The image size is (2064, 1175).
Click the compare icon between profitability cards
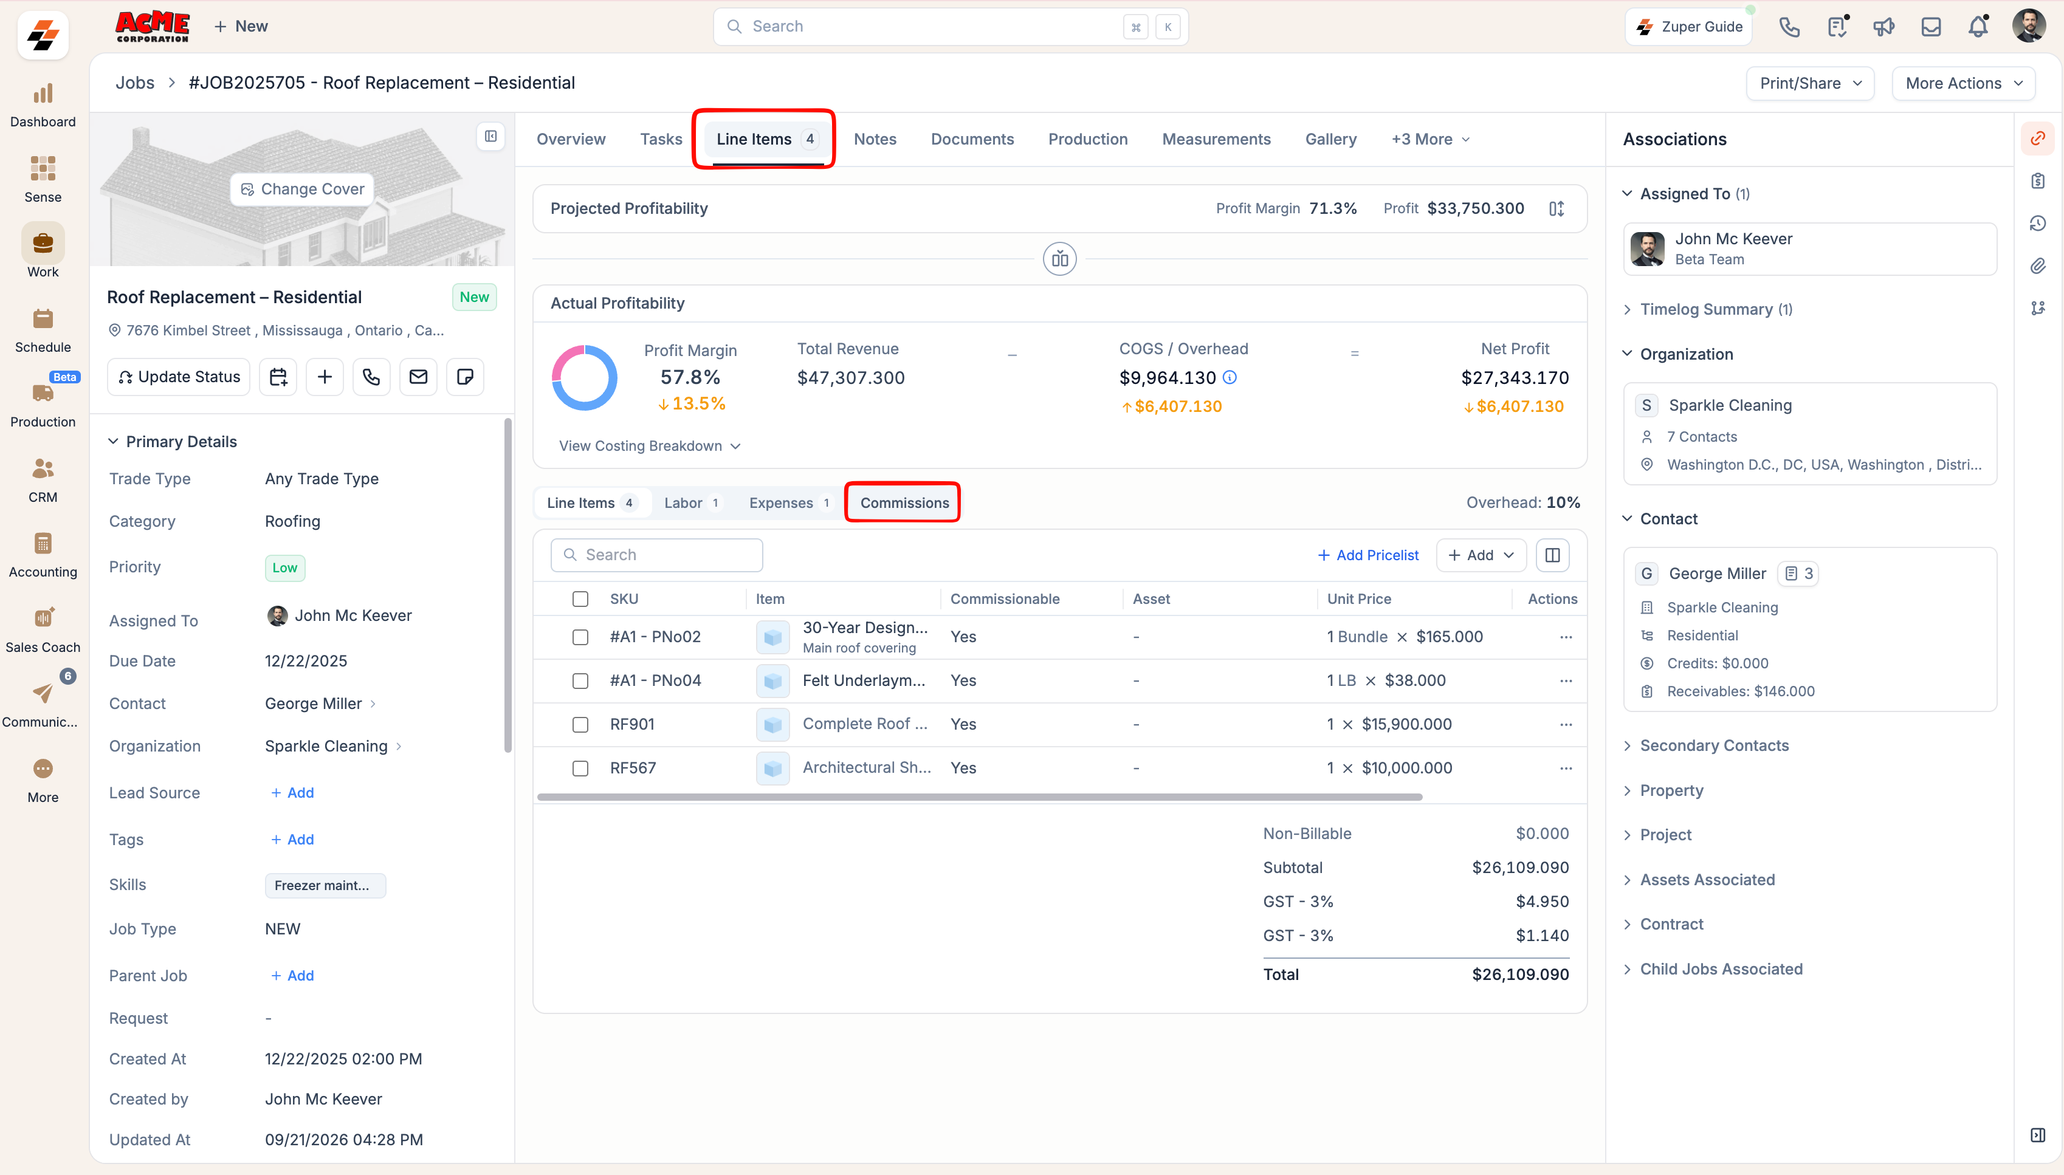tap(1059, 259)
